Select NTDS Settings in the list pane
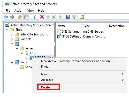 click(x=71, y=36)
